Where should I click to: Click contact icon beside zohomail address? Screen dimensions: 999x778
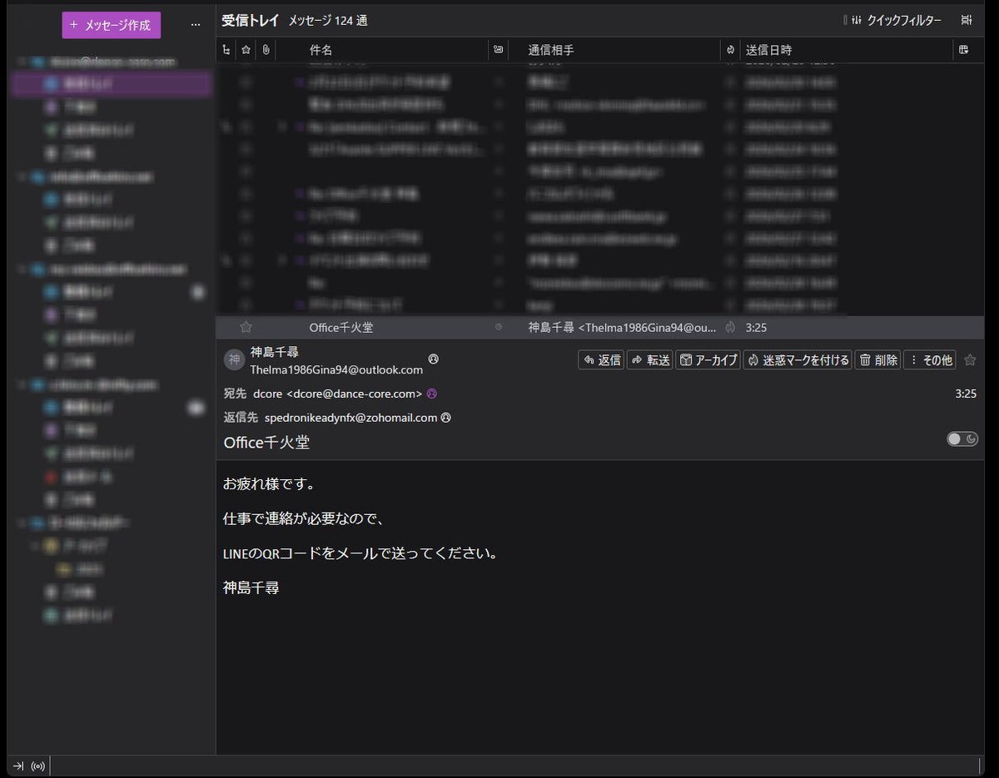click(x=446, y=418)
